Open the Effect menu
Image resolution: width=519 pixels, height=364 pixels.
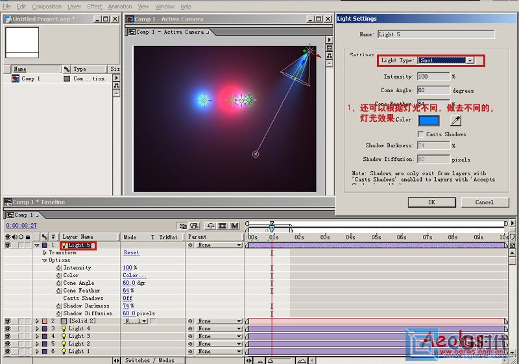tap(95, 6)
